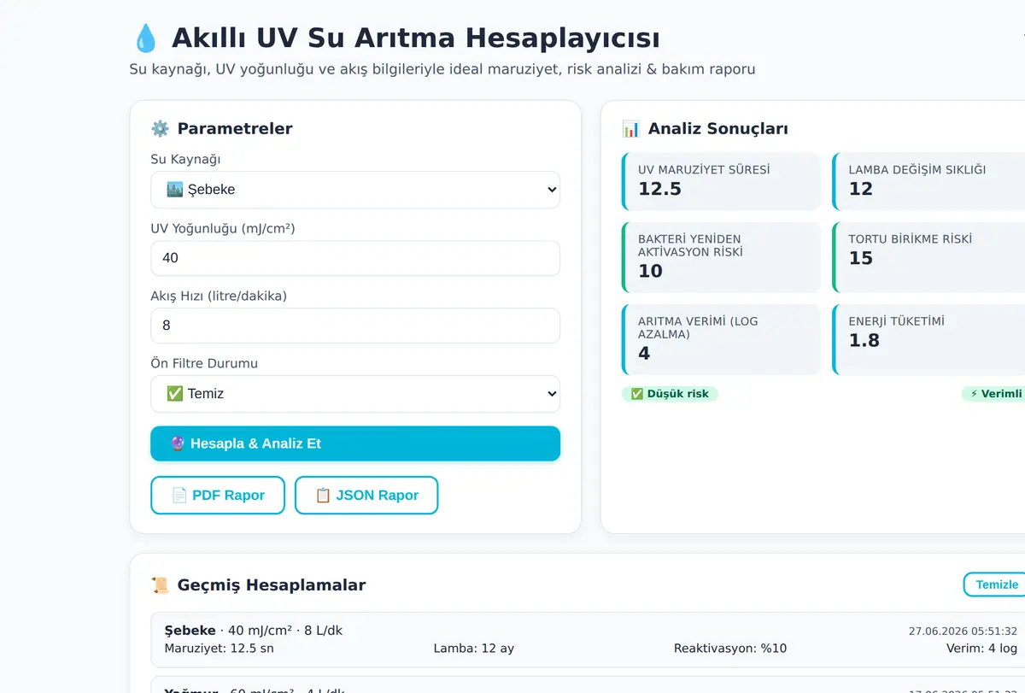
Task: Export the JSON Rapor
Action: pyautogui.click(x=366, y=496)
